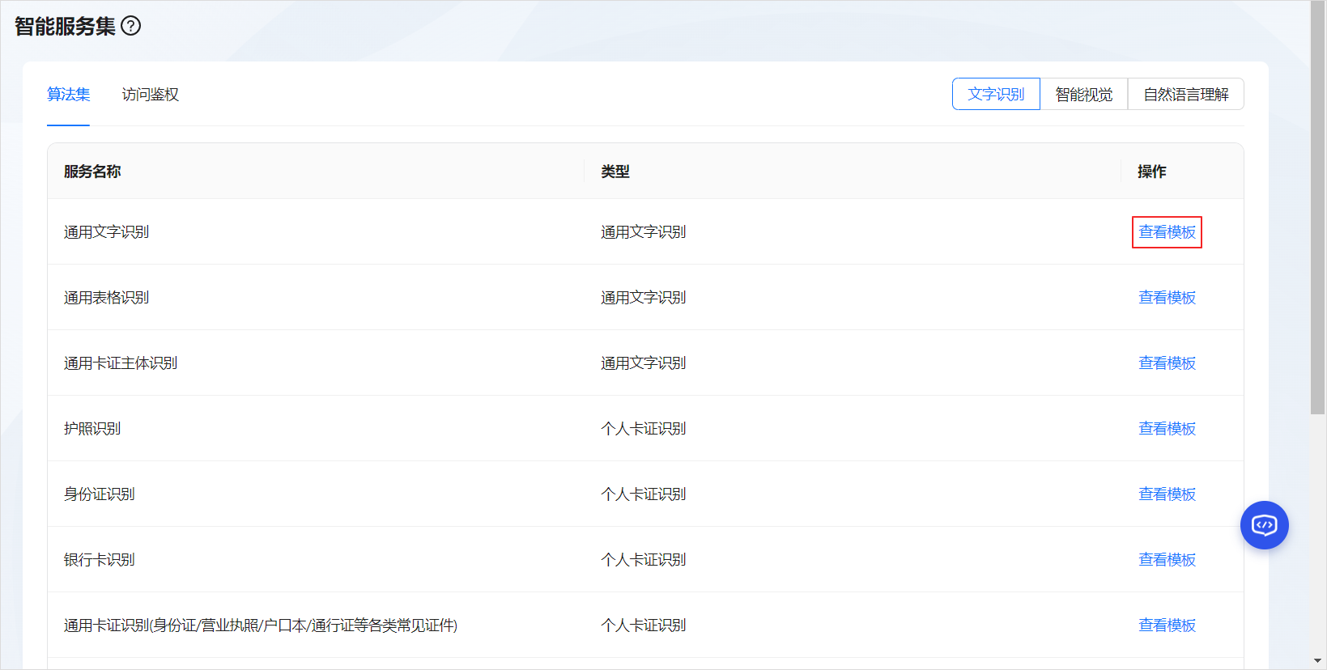View template for 护照识别
Screen dimensions: 1327x670
click(1167, 429)
